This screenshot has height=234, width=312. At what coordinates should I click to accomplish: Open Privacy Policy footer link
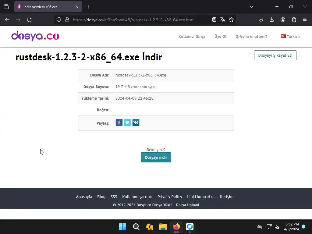tap(170, 197)
